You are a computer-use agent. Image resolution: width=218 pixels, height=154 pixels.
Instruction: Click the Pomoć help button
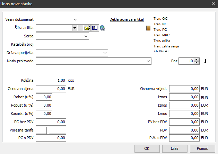pyautogui.click(x=202, y=148)
